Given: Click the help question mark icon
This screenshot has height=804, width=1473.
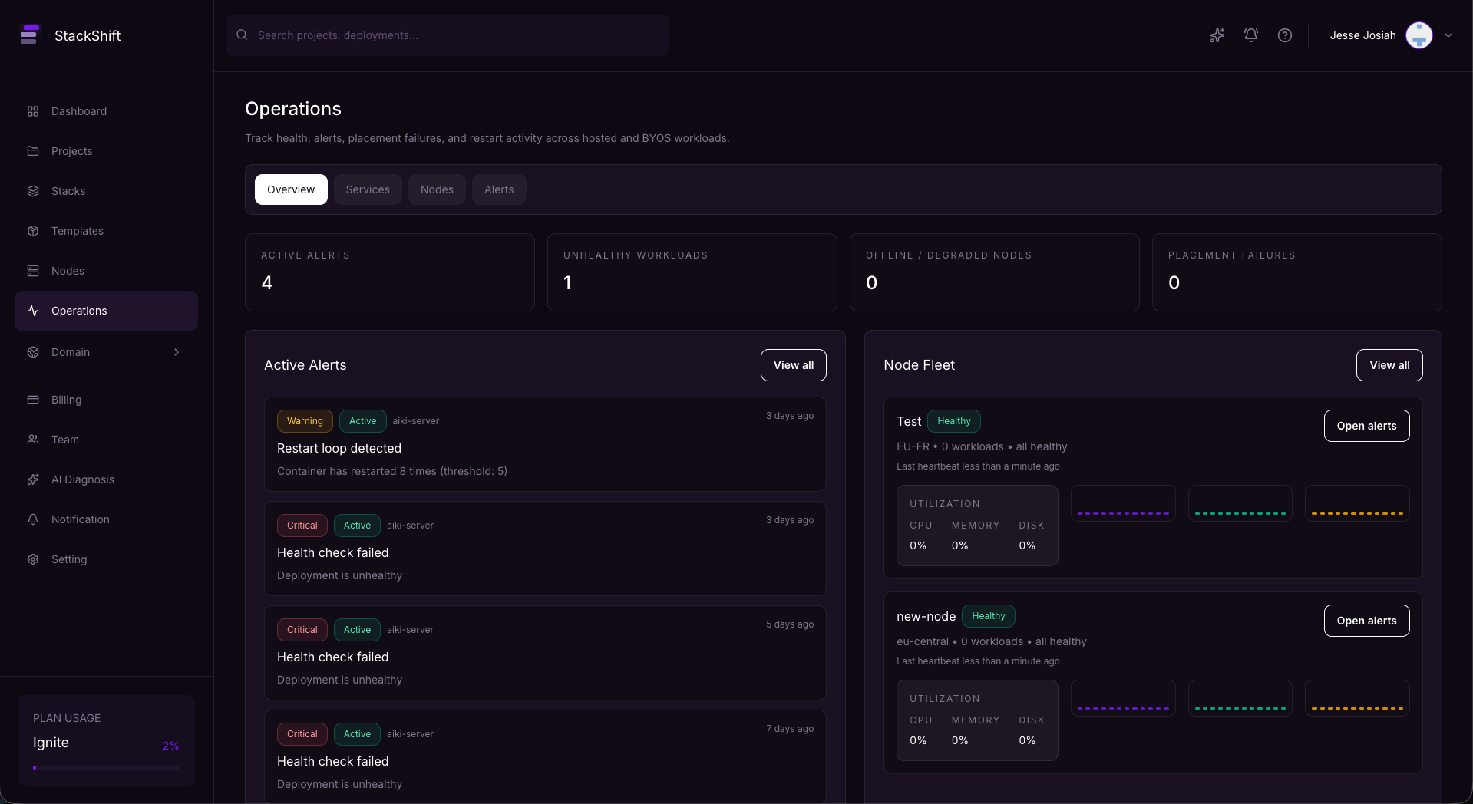Looking at the screenshot, I should pos(1284,35).
